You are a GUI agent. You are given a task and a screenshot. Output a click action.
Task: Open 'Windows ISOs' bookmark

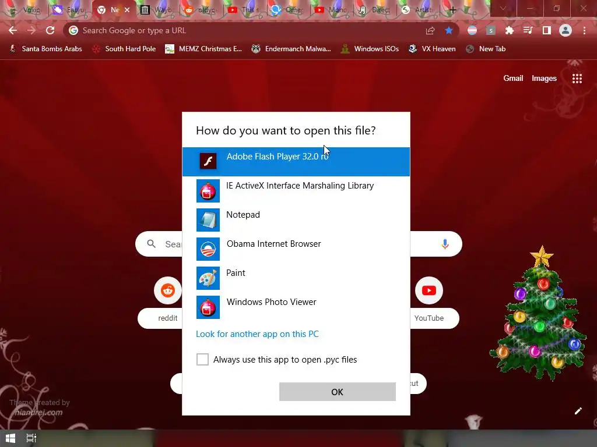coord(370,49)
